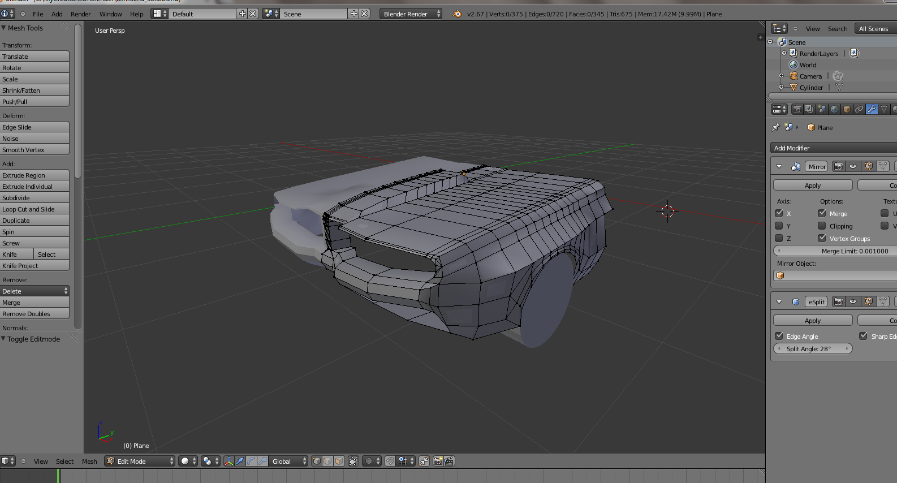Click the Knife tool button
Viewport: 897px width, 483px height.
[16, 254]
